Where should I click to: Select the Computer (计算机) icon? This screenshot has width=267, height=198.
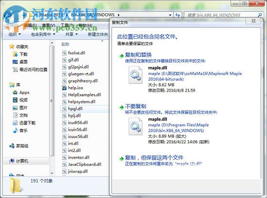pos(12,161)
